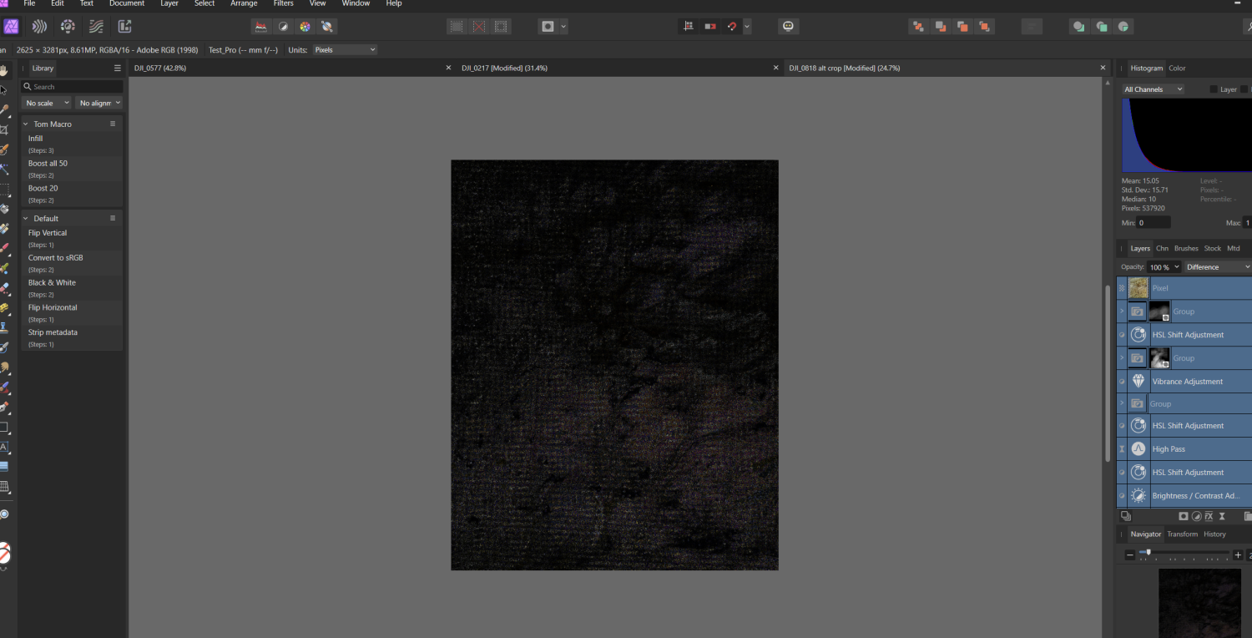Open the Tone Mapping Persona
This screenshot has width=1252, height=638.
[x=96, y=27]
